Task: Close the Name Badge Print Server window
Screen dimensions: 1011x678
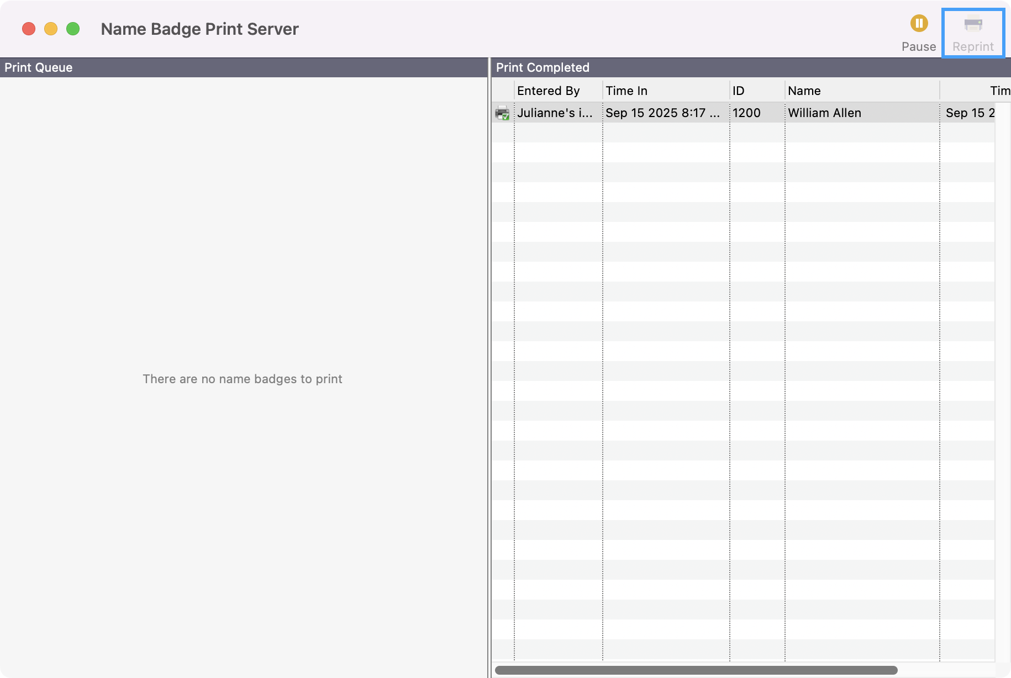Action: coord(29,29)
